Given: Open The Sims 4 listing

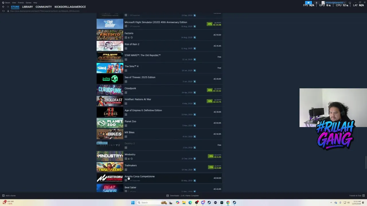Looking at the screenshot, I should click(159, 68).
